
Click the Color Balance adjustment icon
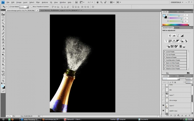[x=174, y=41]
